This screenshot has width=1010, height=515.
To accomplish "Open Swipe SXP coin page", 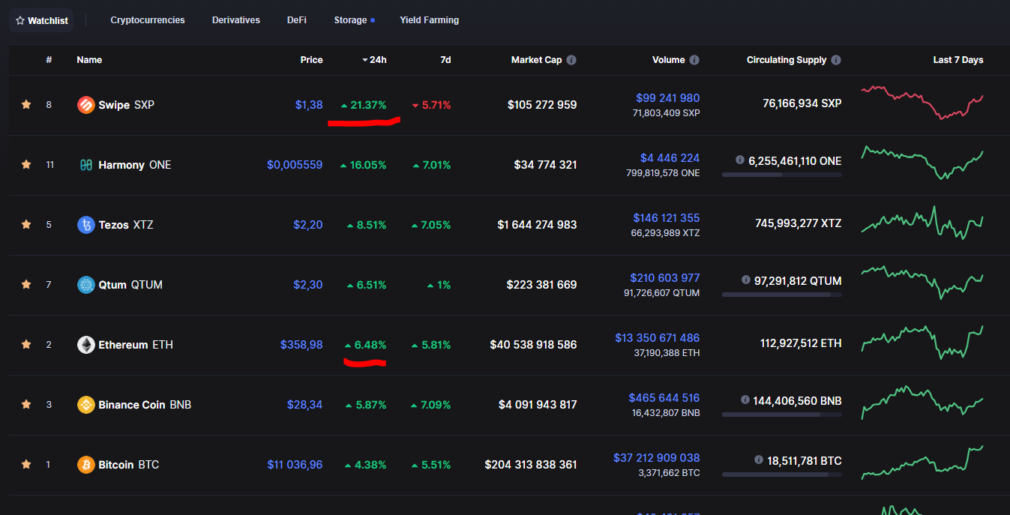I will (x=126, y=105).
